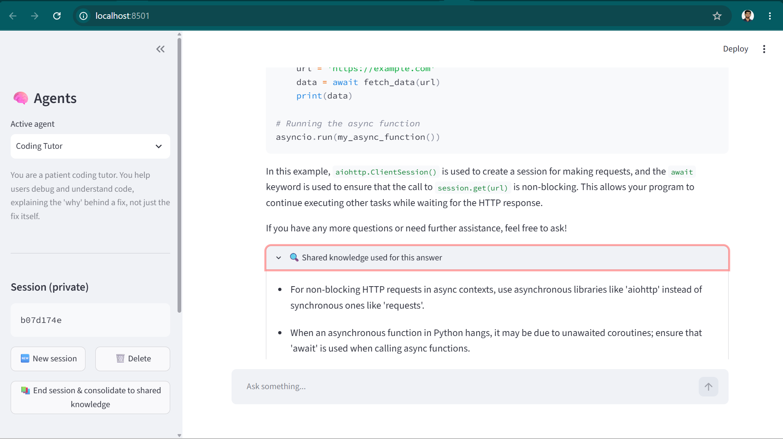View site information icon in address bar

coord(83,16)
